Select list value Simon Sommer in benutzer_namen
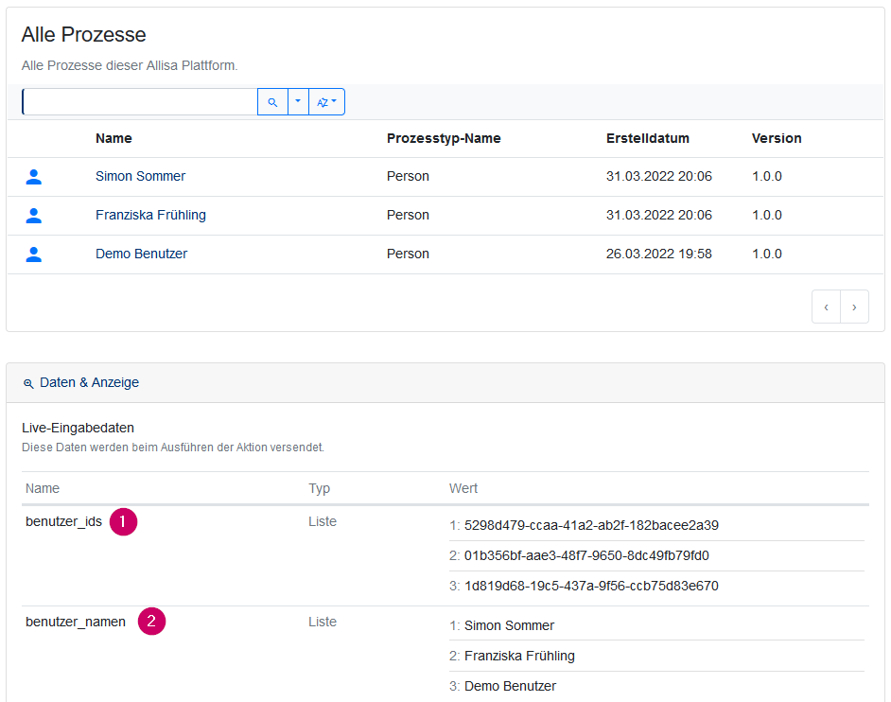 (x=509, y=625)
